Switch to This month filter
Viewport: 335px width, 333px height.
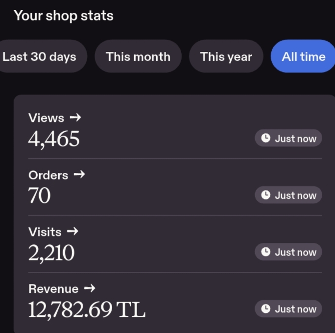tap(138, 56)
